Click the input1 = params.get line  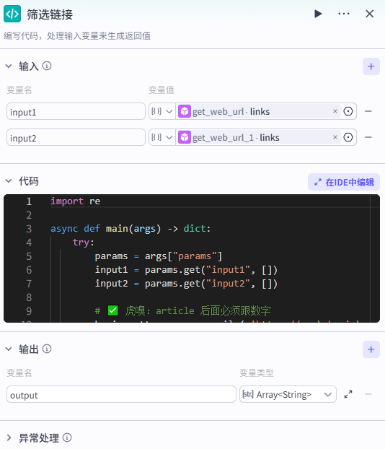[x=186, y=270]
